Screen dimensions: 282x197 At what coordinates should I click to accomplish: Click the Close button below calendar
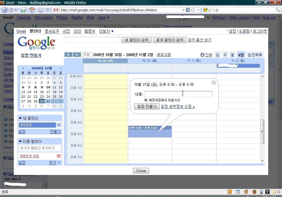pyautogui.click(x=141, y=171)
